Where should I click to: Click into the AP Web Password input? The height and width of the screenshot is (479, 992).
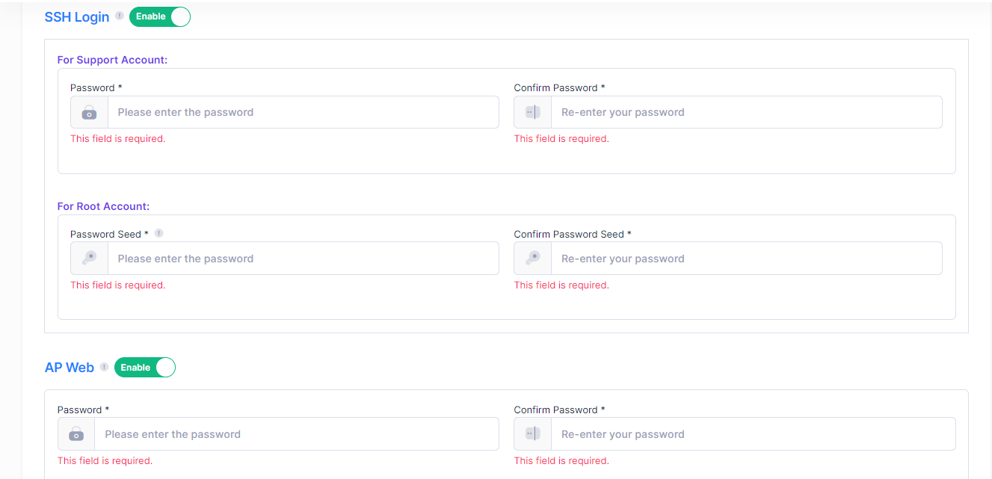tap(296, 434)
